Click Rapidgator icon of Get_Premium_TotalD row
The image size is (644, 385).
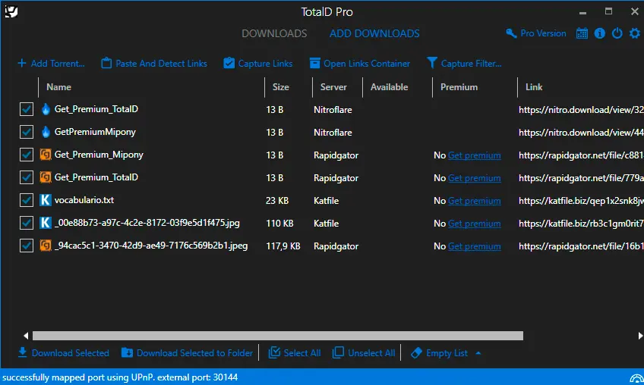tap(46, 177)
